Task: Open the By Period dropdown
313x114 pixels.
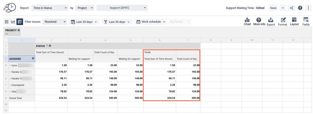Action: click(x=180, y=22)
